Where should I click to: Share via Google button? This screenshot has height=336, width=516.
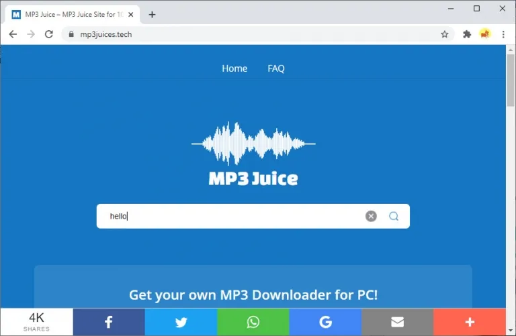pyautogui.click(x=325, y=322)
